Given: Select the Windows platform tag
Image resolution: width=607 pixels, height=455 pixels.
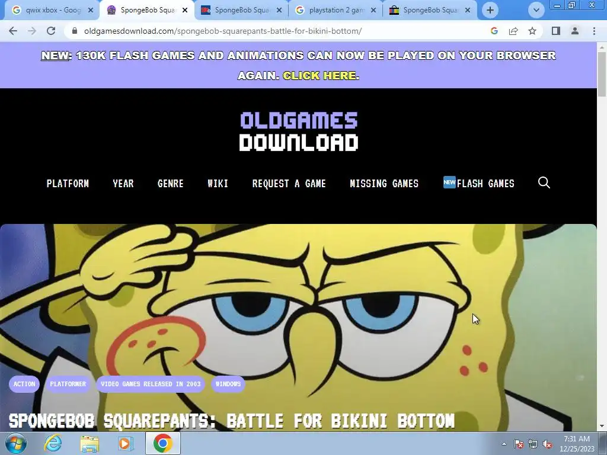Looking at the screenshot, I should [x=228, y=384].
